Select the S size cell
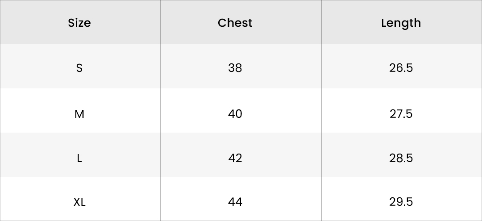This screenshot has height=221, width=482. pyautogui.click(x=79, y=68)
